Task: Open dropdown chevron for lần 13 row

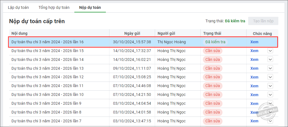Action: point(270,68)
